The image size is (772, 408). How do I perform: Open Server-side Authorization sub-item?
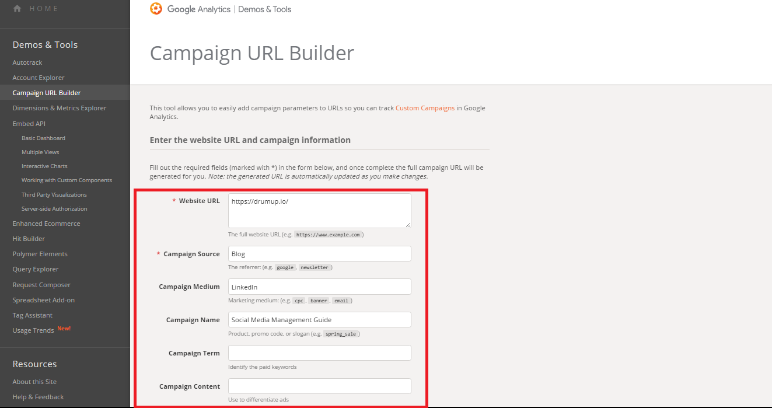point(54,209)
